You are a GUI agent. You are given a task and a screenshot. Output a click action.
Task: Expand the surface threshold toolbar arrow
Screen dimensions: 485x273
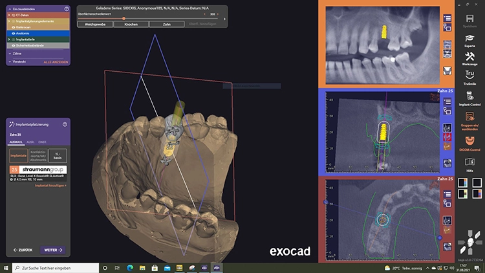coord(224,19)
